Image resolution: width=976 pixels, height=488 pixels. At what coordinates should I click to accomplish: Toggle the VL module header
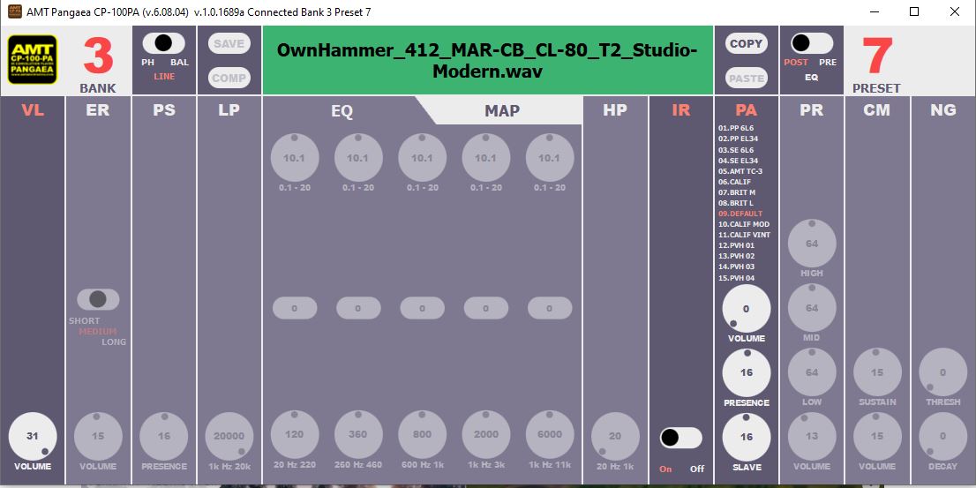pyautogui.click(x=33, y=110)
